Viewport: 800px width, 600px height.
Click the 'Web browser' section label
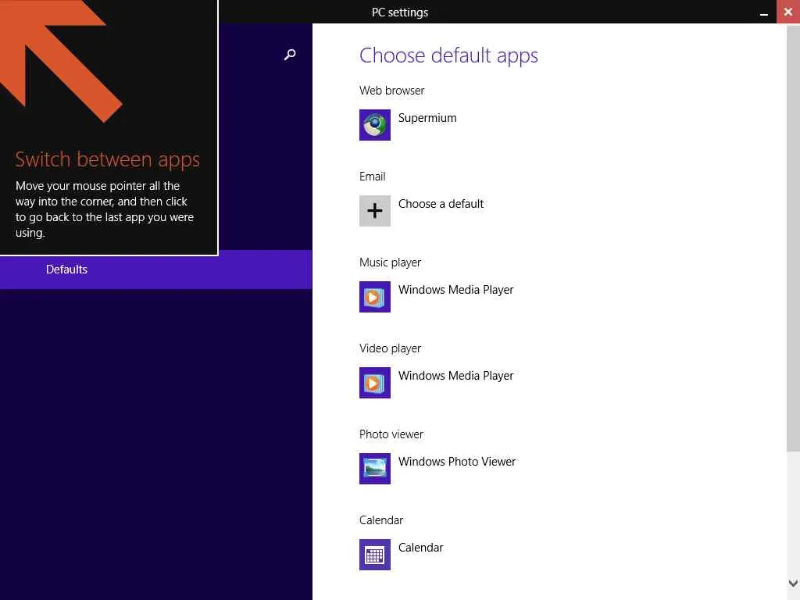391,91
